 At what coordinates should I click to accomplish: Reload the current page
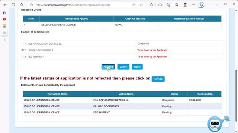[13, 5]
